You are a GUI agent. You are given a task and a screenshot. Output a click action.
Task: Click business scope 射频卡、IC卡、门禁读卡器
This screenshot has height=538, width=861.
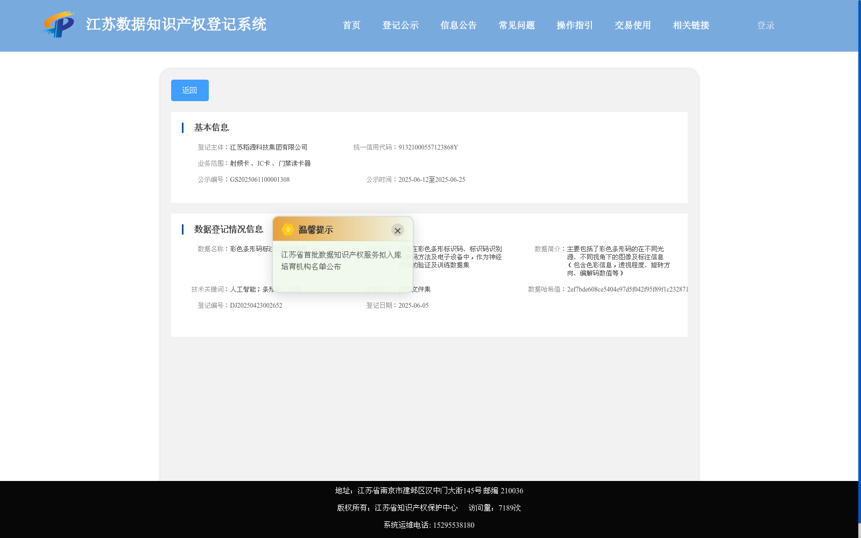click(271, 164)
